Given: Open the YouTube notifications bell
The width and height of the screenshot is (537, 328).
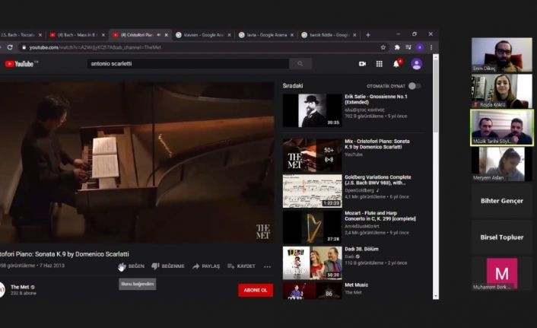Looking at the screenshot, I should coord(396,64).
